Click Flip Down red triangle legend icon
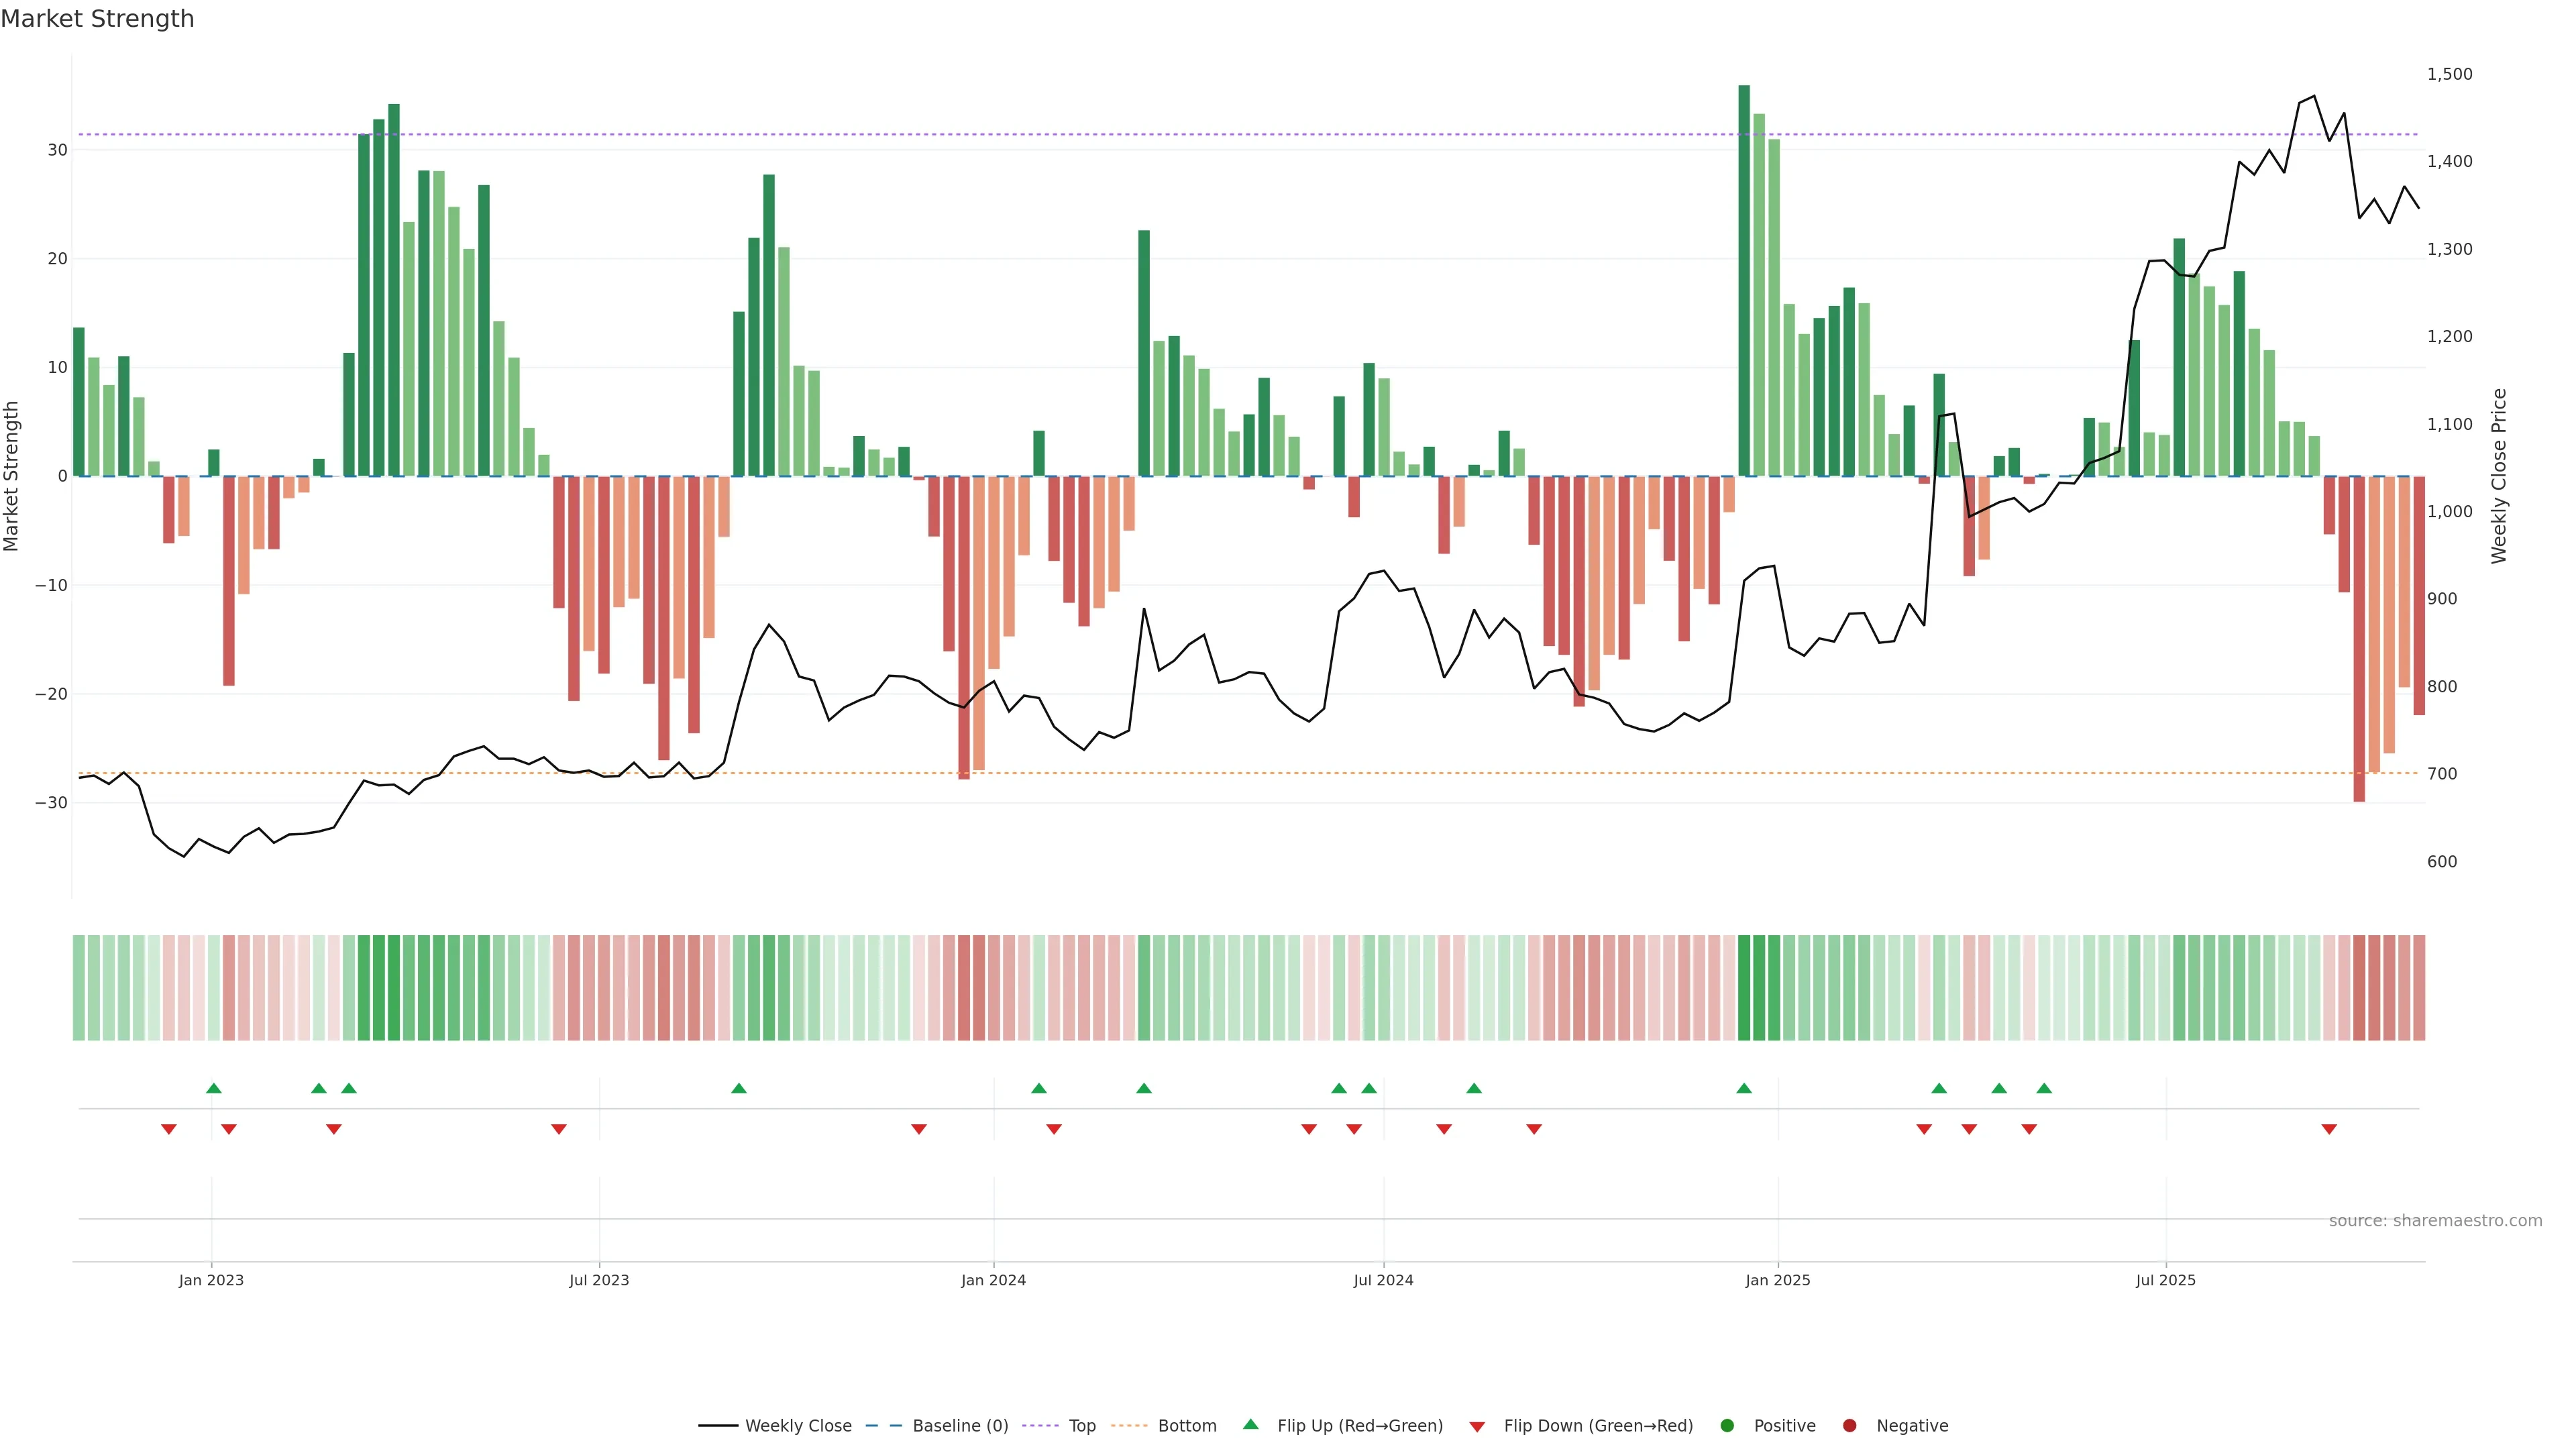Screen dimensions: 2576x1449 point(1477,1427)
